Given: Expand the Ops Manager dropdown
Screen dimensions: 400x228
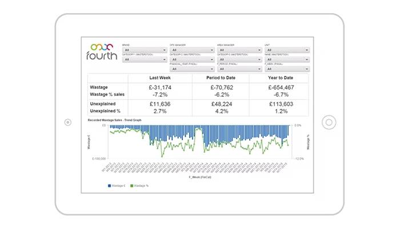Looking at the screenshot, I should [193, 50].
